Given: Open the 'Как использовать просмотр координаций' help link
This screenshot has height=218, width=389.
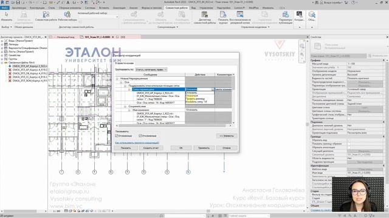Looking at the screenshot, I should 137,143.
